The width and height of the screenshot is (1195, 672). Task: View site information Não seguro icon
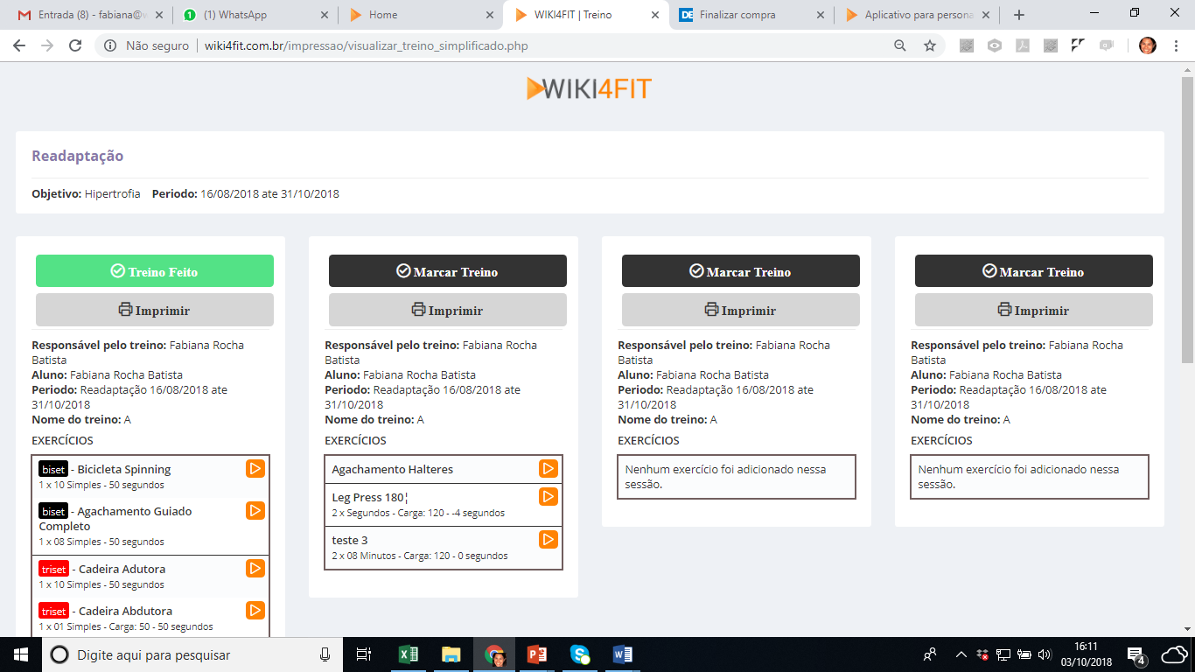[110, 45]
